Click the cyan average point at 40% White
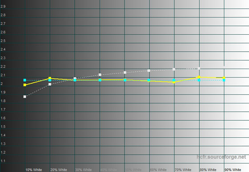The width and height of the screenshot is (249, 172). point(100,80)
